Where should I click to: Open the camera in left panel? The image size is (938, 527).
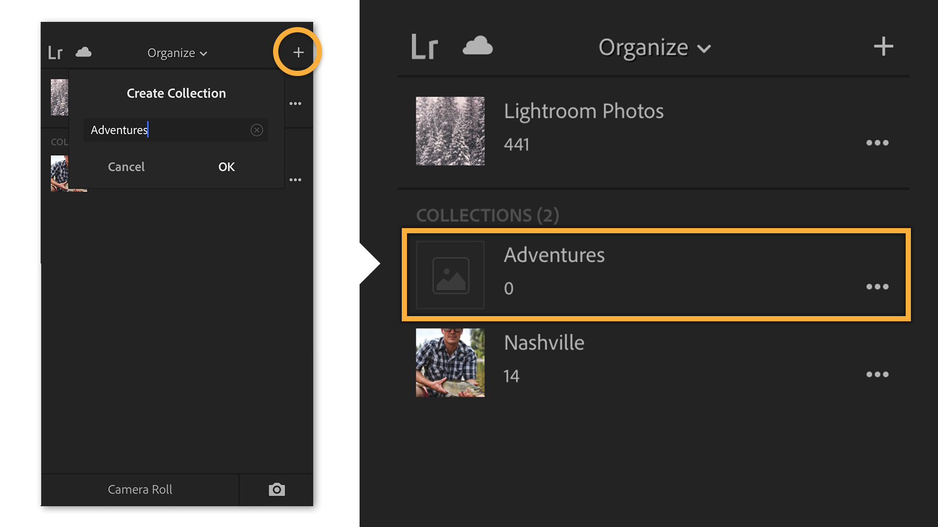tap(277, 490)
